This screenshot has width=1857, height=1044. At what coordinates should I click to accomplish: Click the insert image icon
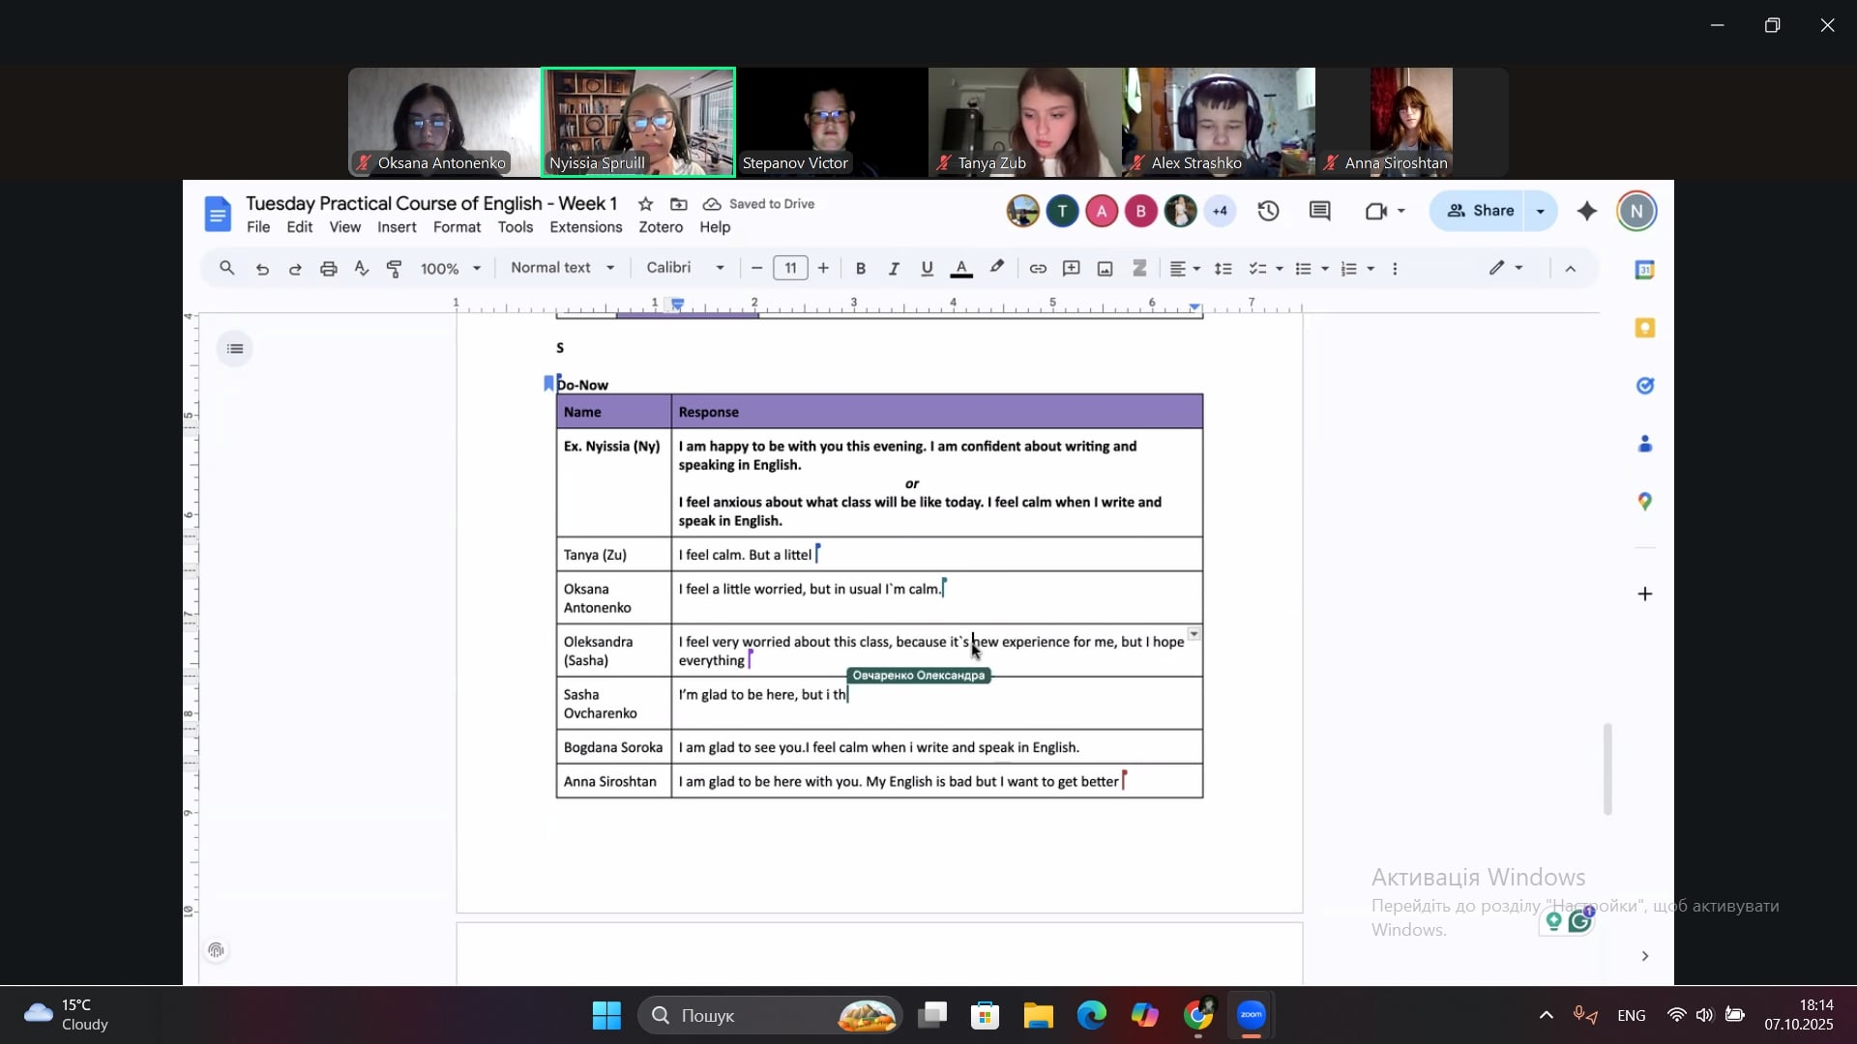(1105, 269)
